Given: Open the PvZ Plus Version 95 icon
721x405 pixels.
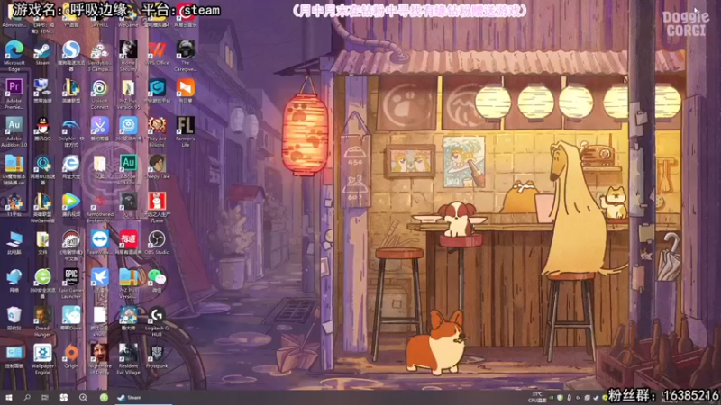Looking at the screenshot, I should 128,94.
